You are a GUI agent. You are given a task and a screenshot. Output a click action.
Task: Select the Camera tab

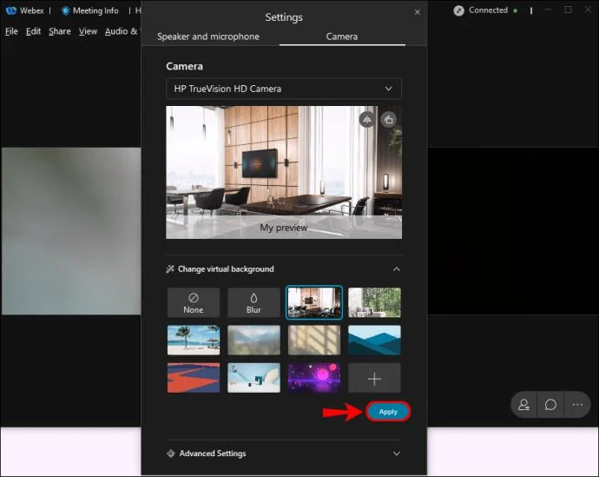point(342,36)
